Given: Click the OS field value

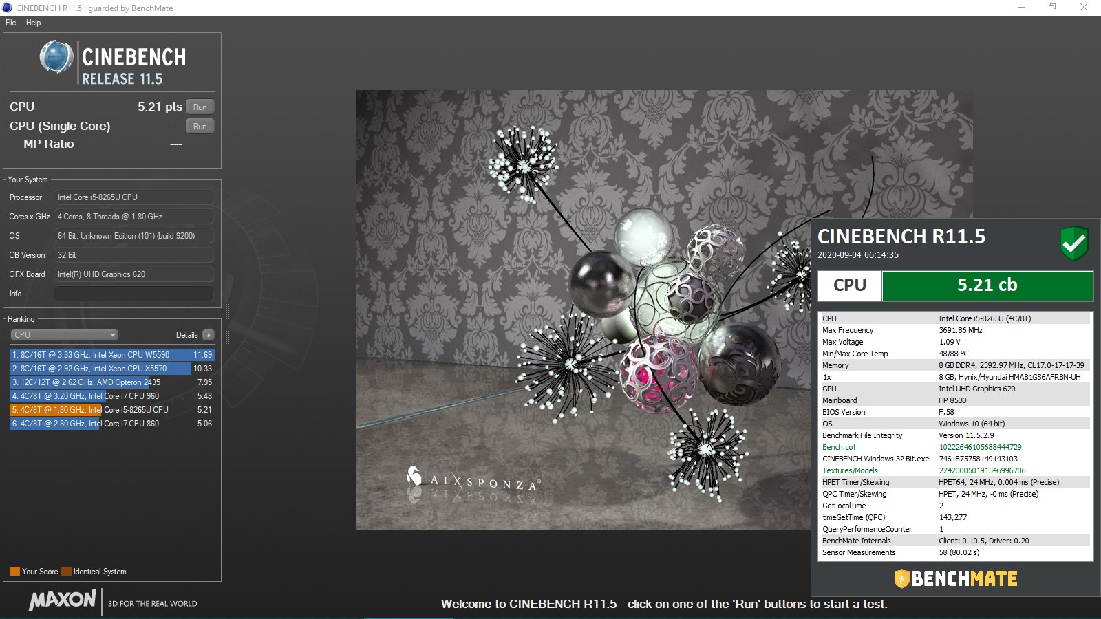Looking at the screenshot, I should pyautogui.click(x=133, y=236).
